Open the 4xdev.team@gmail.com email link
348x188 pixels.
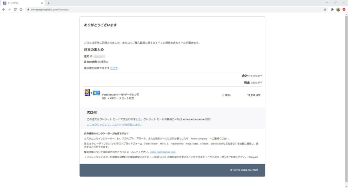(x=163, y=152)
